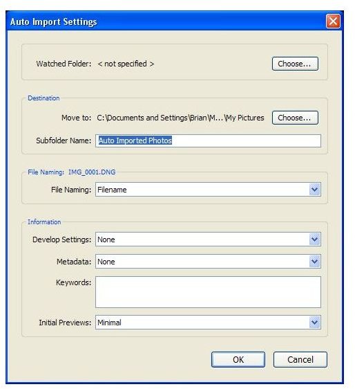This screenshot has width=355, height=389.
Task: Confirm settings with the OK button
Action: coord(238,359)
